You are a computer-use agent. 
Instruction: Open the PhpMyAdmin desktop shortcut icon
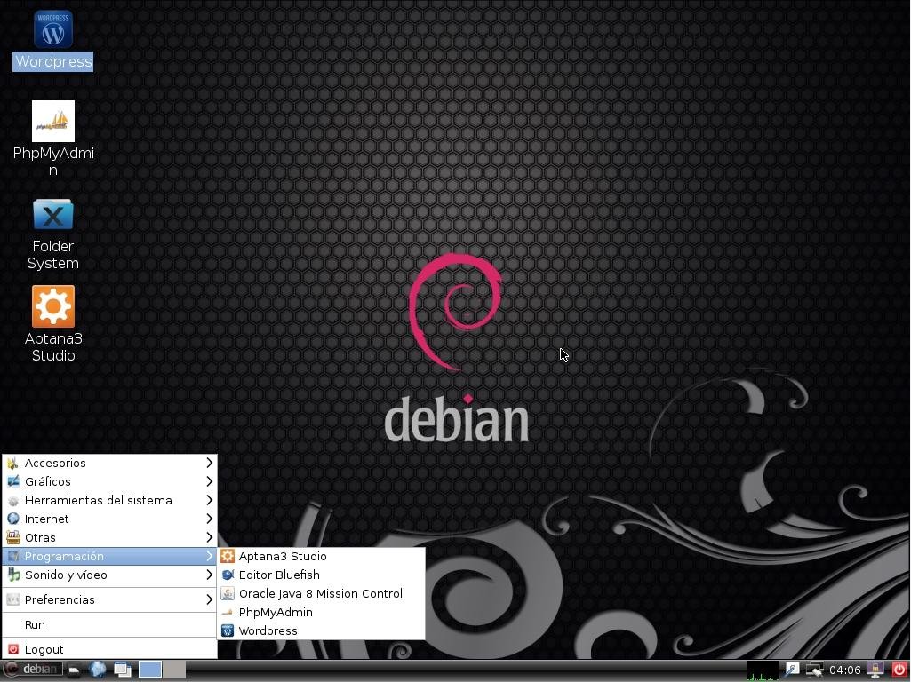pyautogui.click(x=52, y=121)
